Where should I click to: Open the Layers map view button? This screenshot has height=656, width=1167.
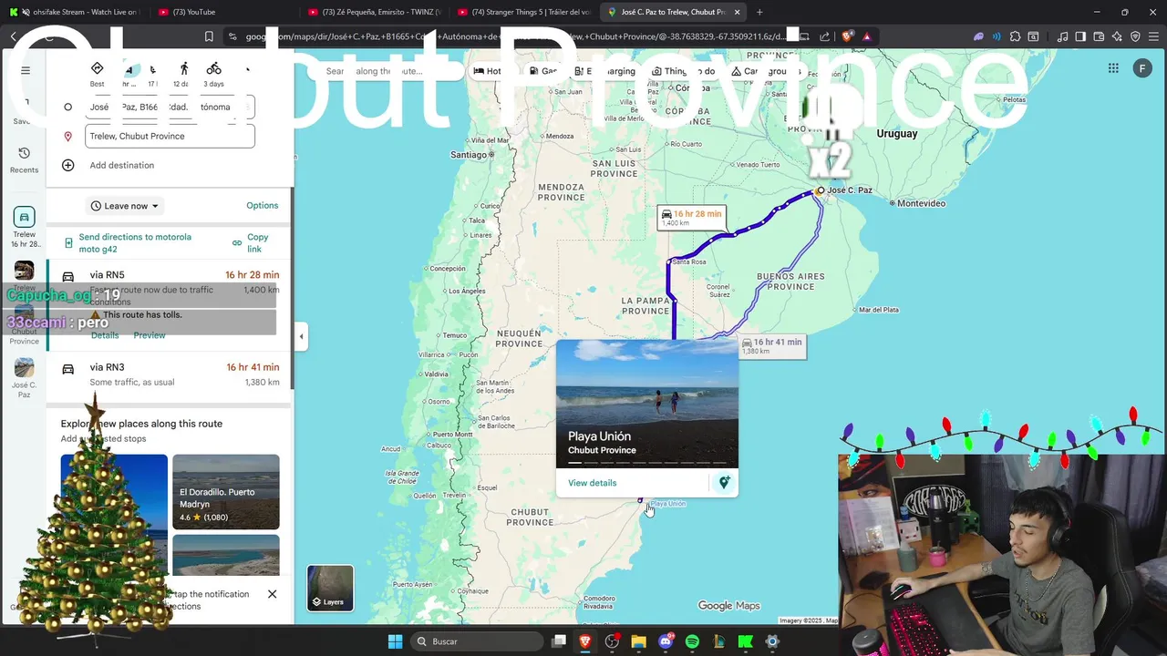330,588
